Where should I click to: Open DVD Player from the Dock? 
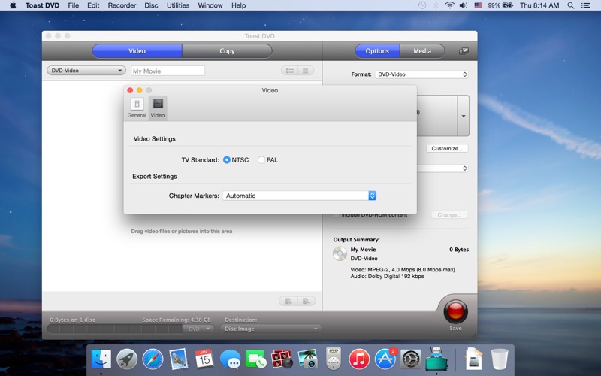click(x=334, y=359)
